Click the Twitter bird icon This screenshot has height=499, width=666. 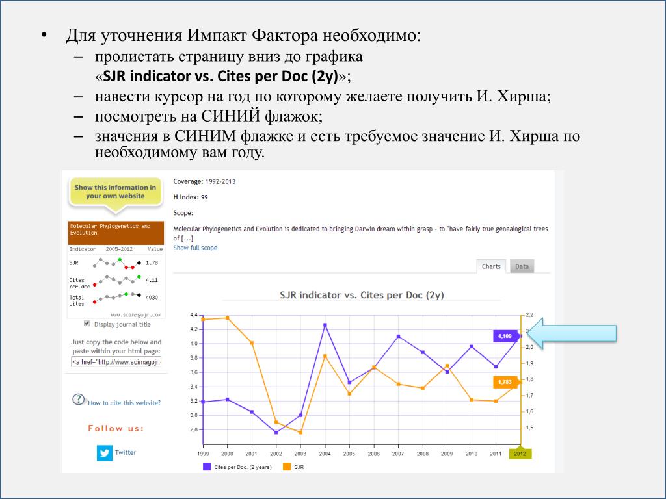pos(105,453)
